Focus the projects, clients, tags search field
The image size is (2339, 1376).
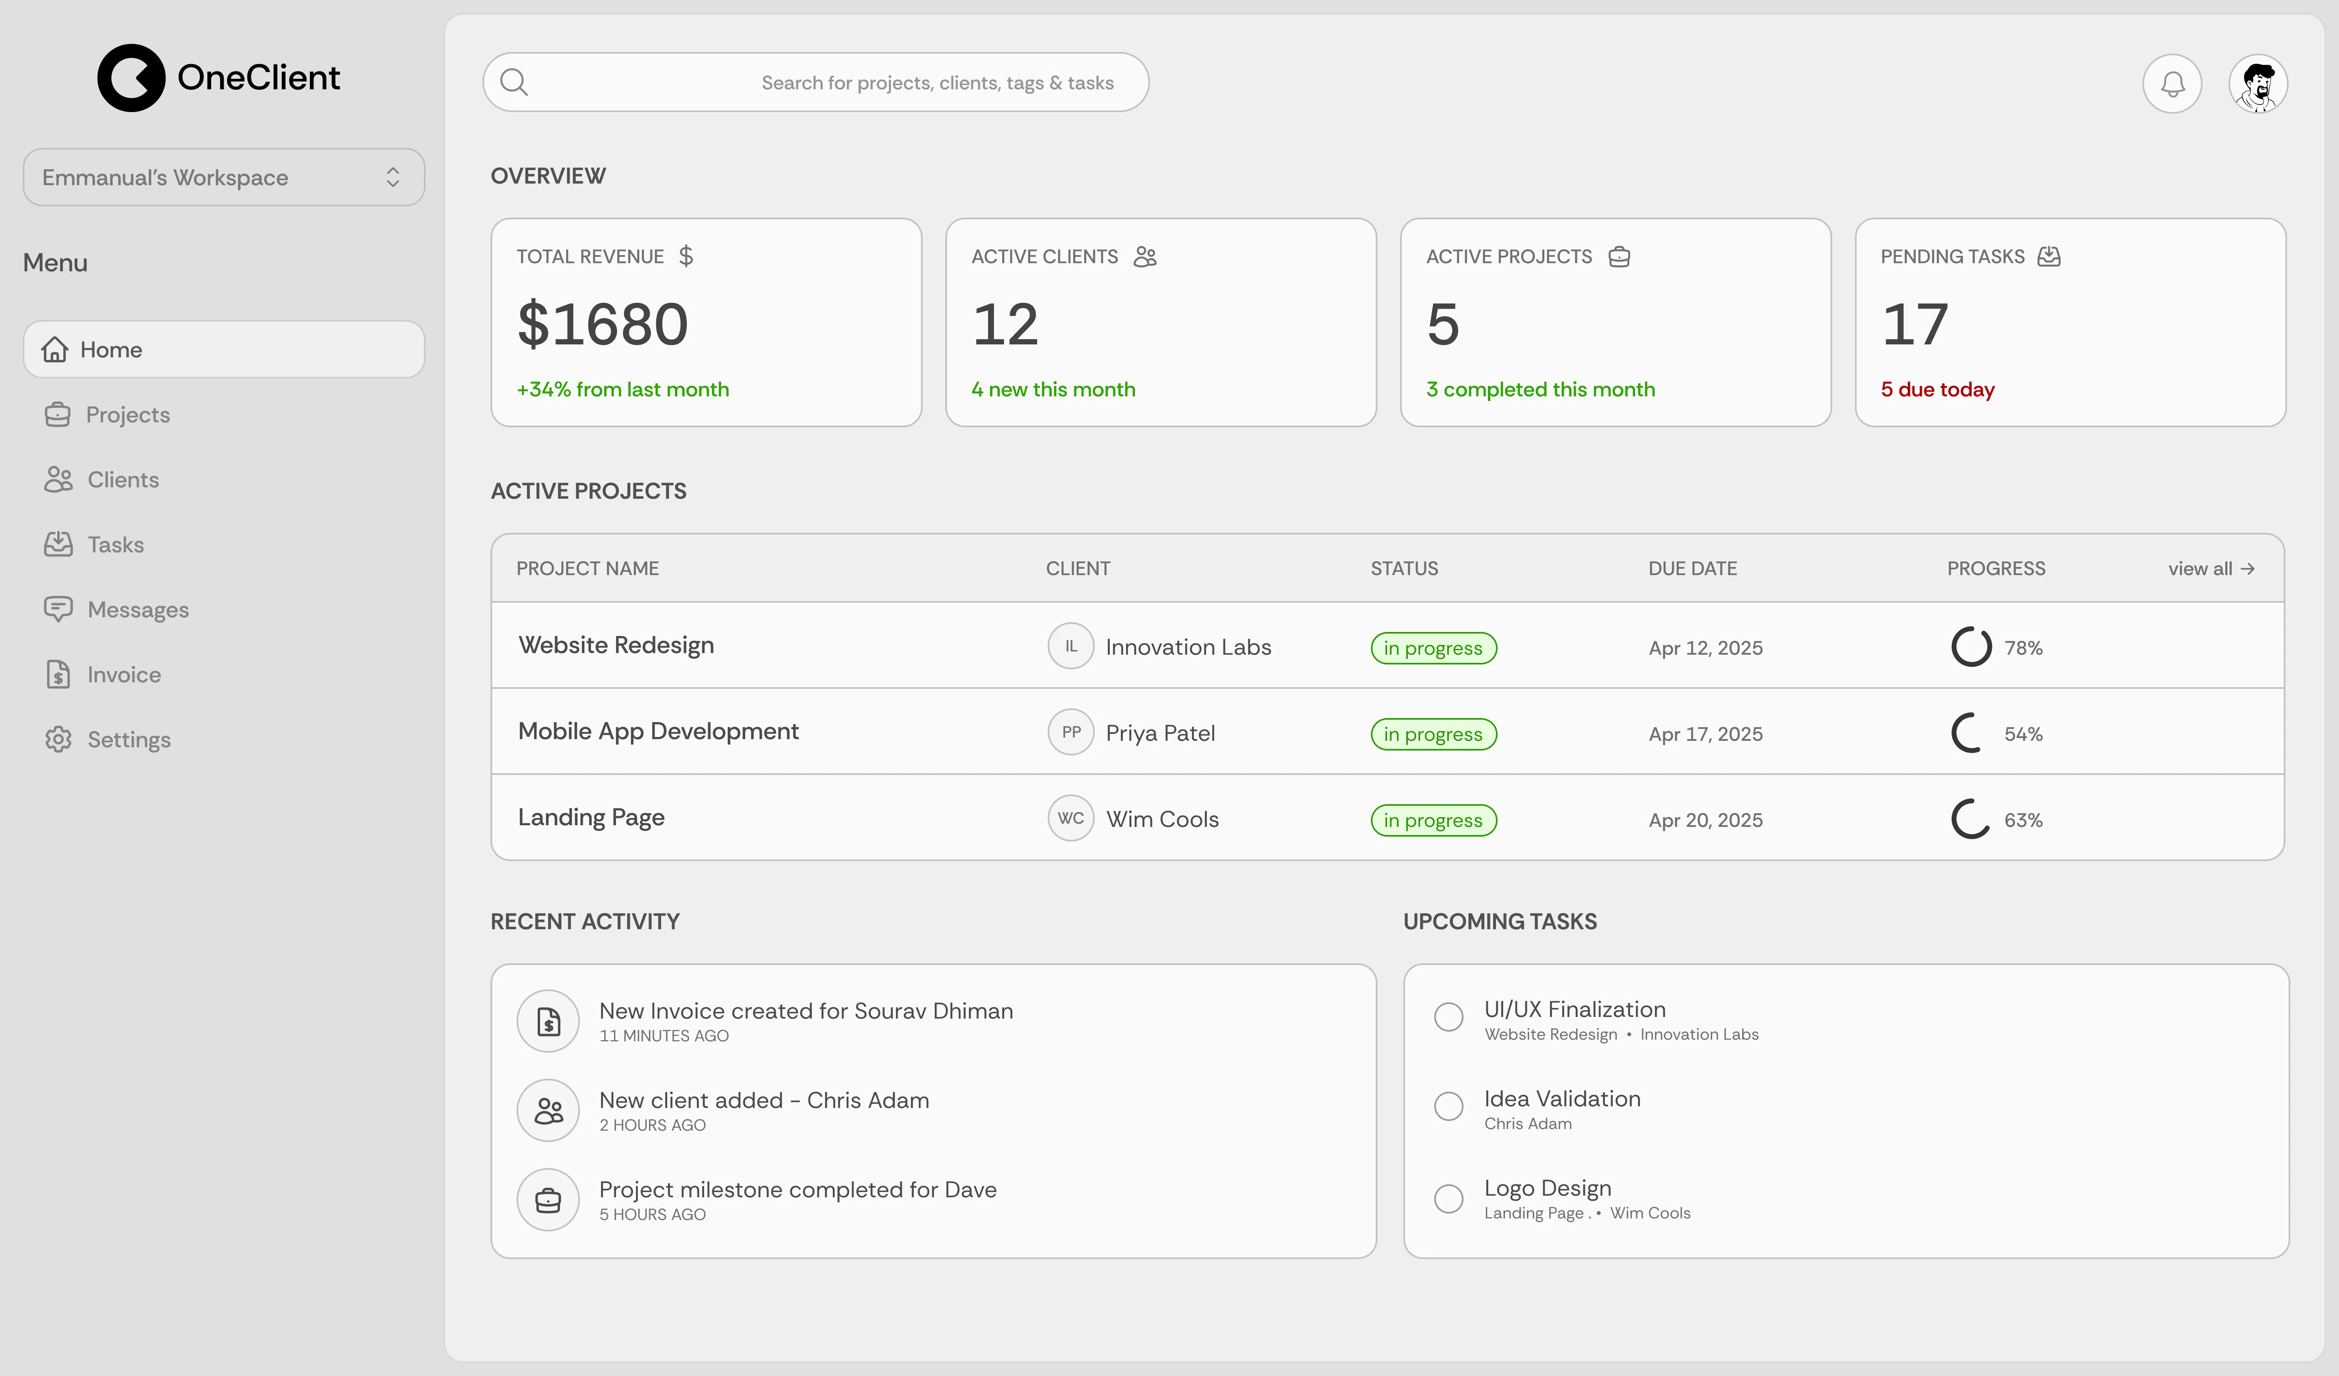point(816,82)
